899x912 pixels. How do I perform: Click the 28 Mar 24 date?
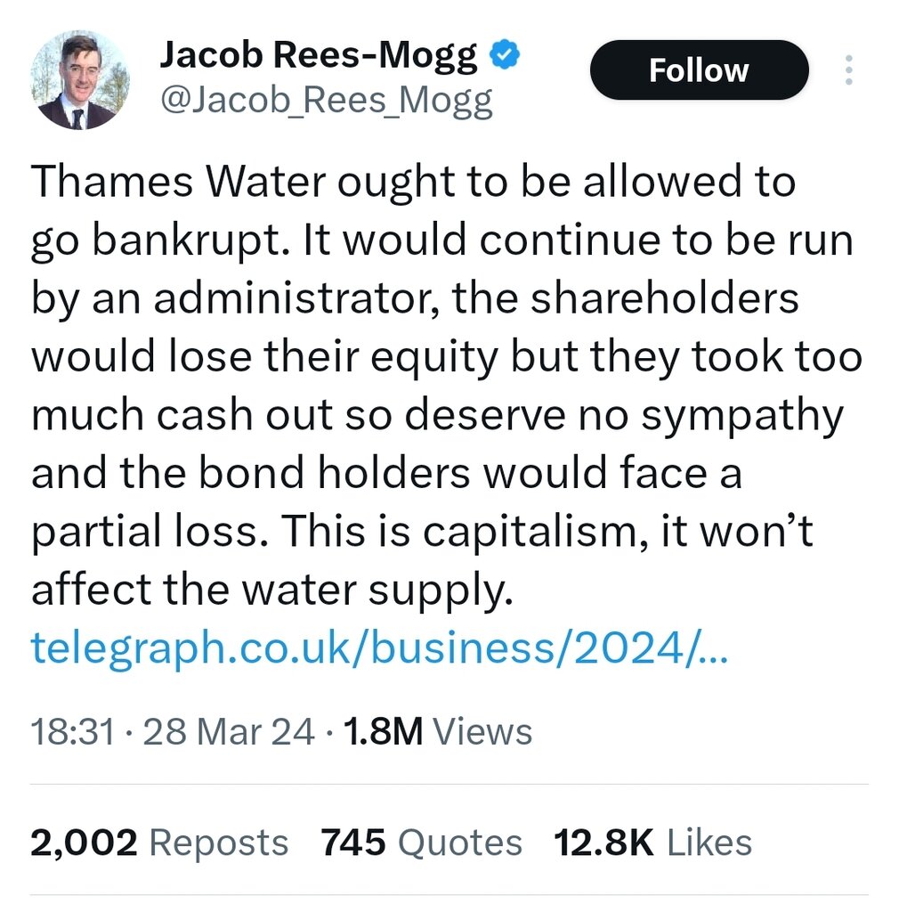coord(229,732)
